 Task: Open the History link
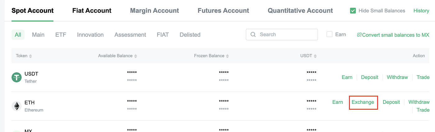(x=421, y=11)
